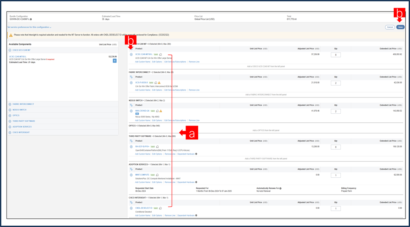The image size is (410, 227).
Task: Click the Qty field for RH-OCP-B-P1S=
Action: (336, 147)
